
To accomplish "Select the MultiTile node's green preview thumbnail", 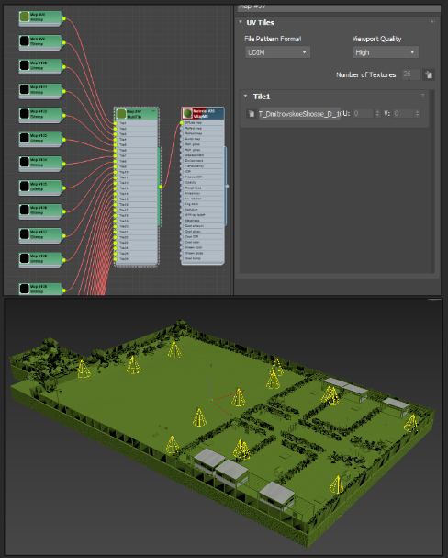I will point(121,114).
